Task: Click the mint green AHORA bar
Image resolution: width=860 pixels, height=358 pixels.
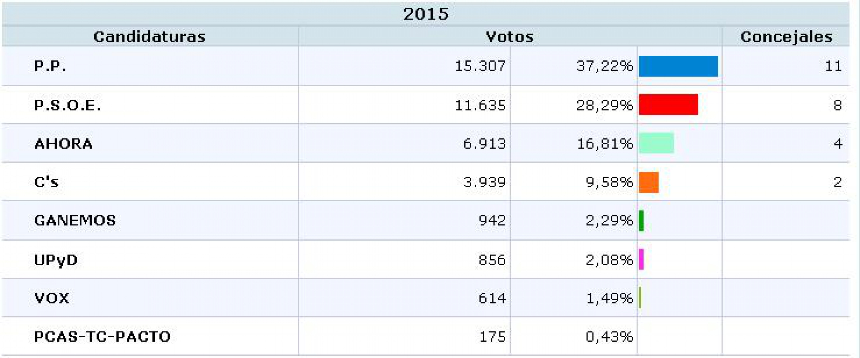Action: (x=656, y=143)
